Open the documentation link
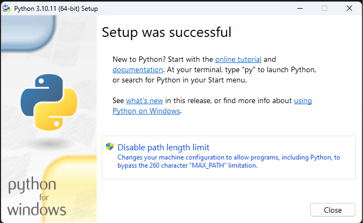This screenshot has width=363, height=223. (x=137, y=69)
